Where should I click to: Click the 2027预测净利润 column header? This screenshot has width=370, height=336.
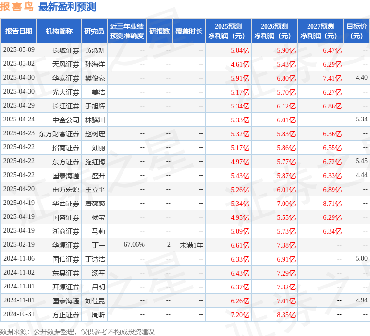click(321, 31)
